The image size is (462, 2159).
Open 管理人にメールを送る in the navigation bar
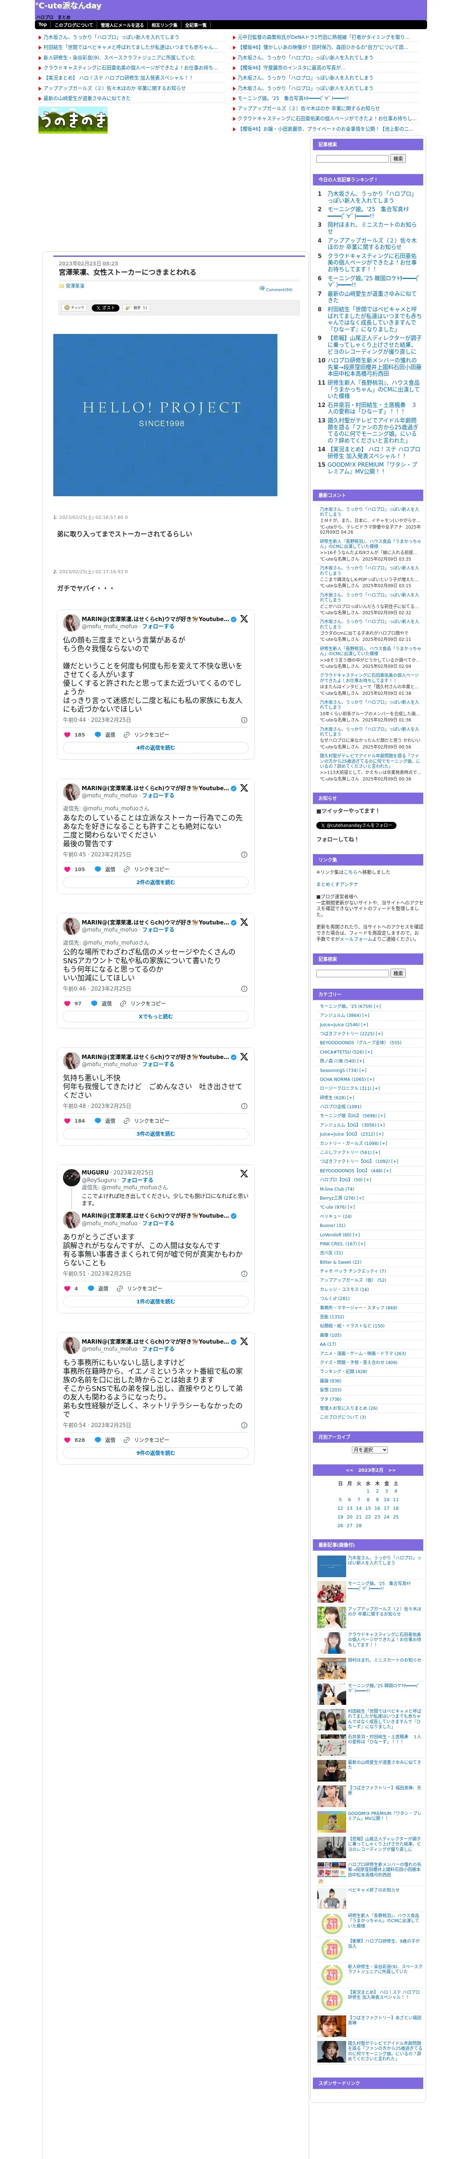[x=122, y=25]
